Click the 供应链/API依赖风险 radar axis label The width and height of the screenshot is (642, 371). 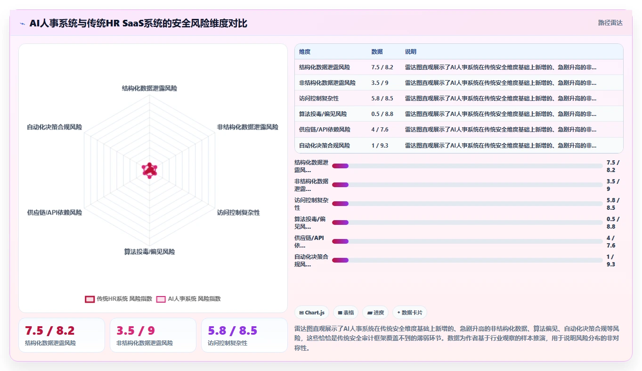pos(55,213)
